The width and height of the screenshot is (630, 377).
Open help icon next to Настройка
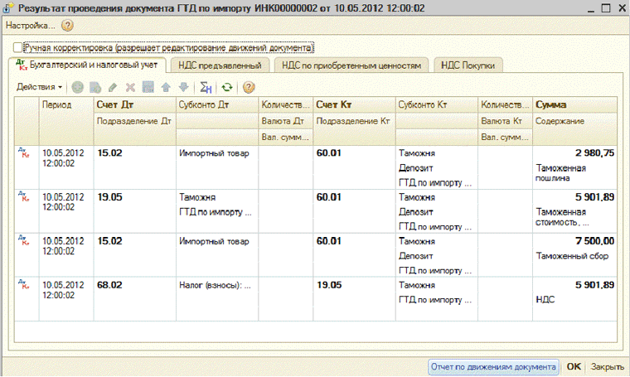68,26
